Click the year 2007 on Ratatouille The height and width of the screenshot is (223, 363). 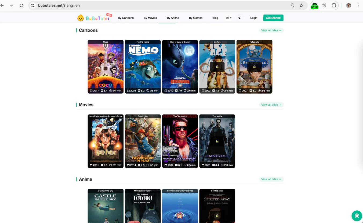pos(243,91)
